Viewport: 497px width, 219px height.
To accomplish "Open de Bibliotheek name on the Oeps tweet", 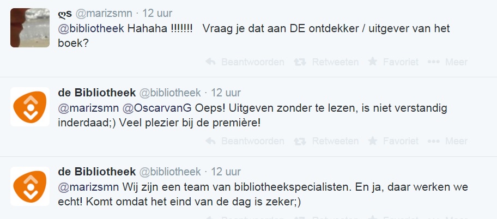I will tap(97, 93).
